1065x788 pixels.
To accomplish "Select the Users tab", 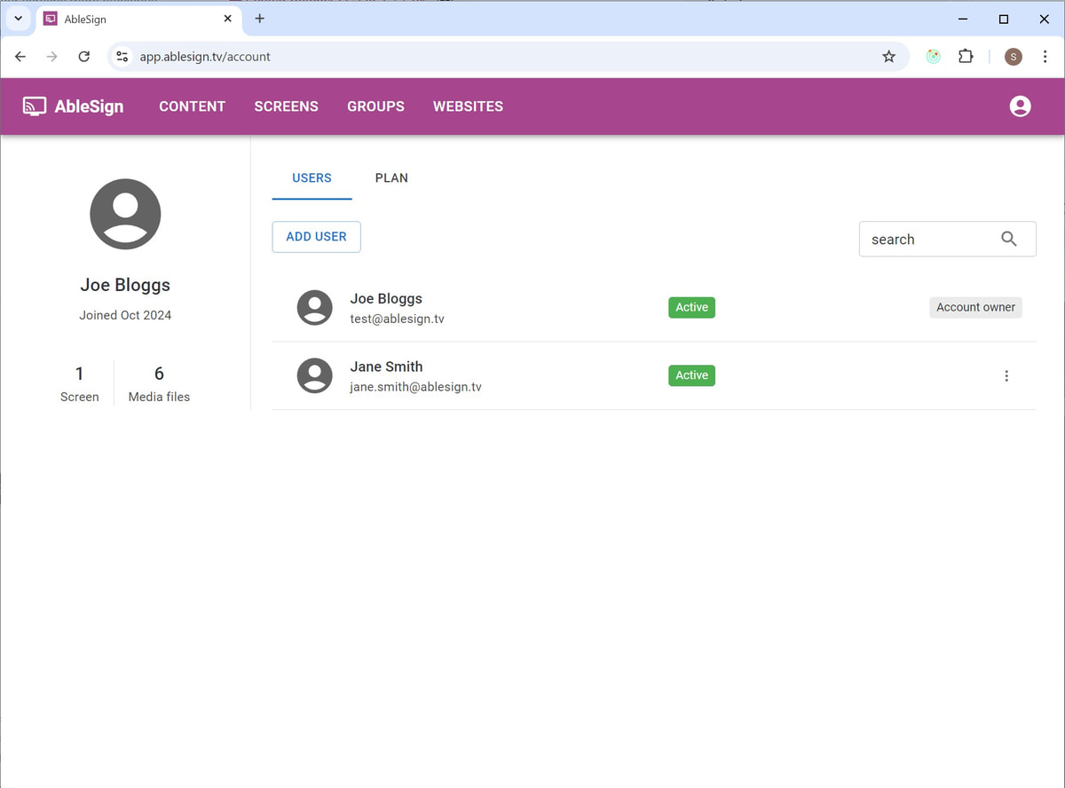I will coord(312,177).
